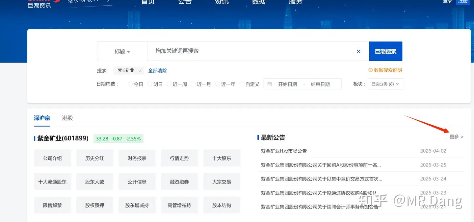Click the clear (×) icon in the search box
Viewport: 474px width, 222px height.
click(358, 51)
